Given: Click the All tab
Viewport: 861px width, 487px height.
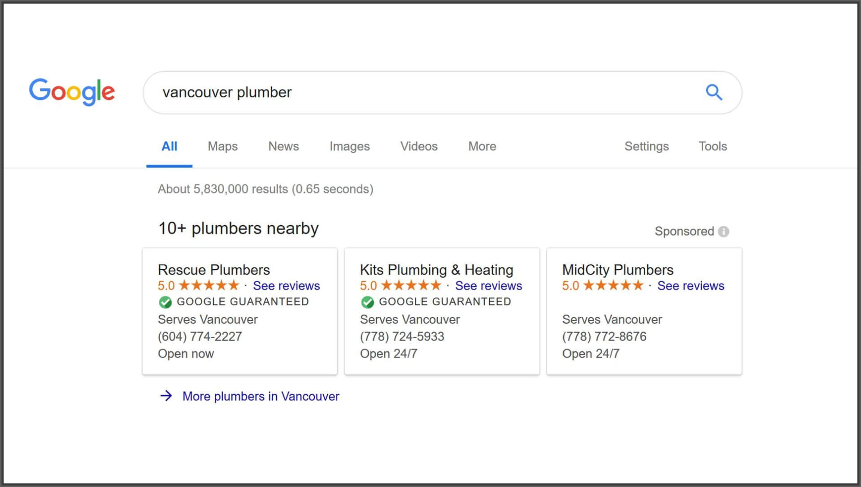Looking at the screenshot, I should point(170,146).
